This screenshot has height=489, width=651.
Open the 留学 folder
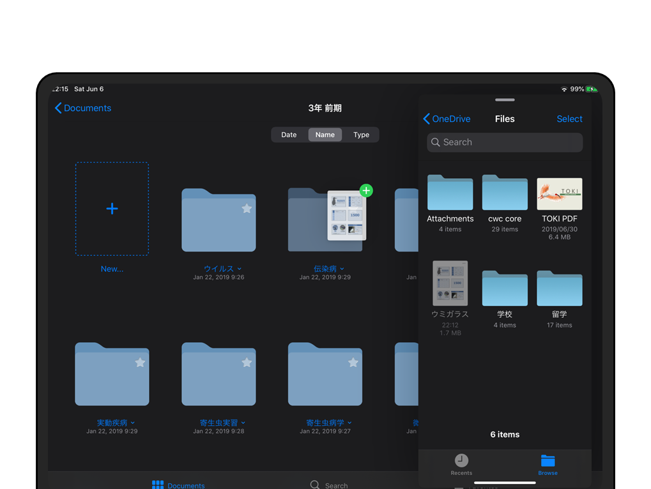click(559, 288)
